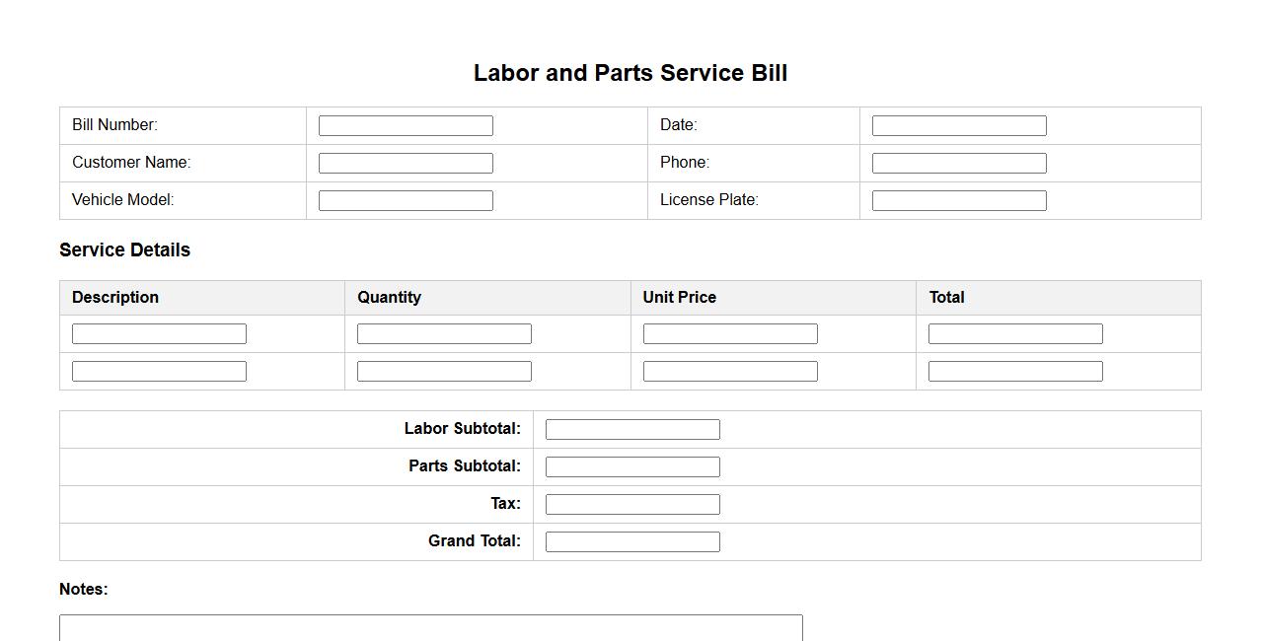1261x641 pixels.
Task: Select first row Description field
Action: tap(159, 334)
